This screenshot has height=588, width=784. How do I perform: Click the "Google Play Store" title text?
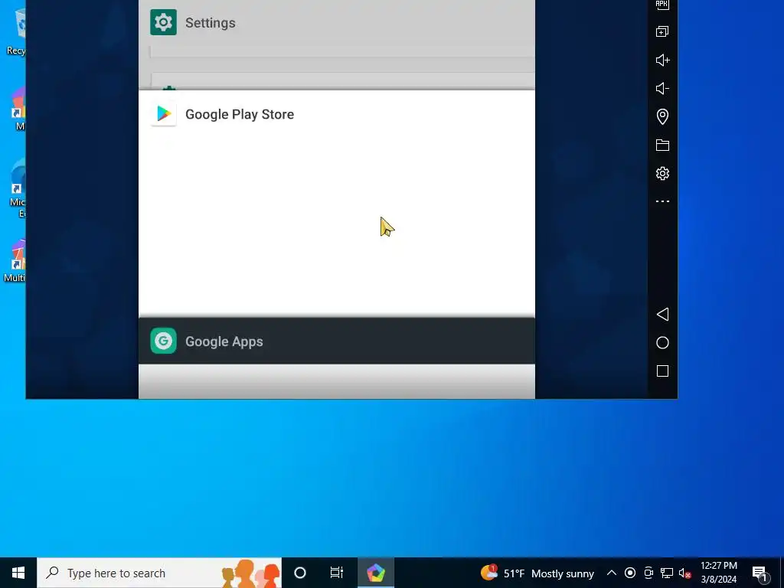point(240,115)
